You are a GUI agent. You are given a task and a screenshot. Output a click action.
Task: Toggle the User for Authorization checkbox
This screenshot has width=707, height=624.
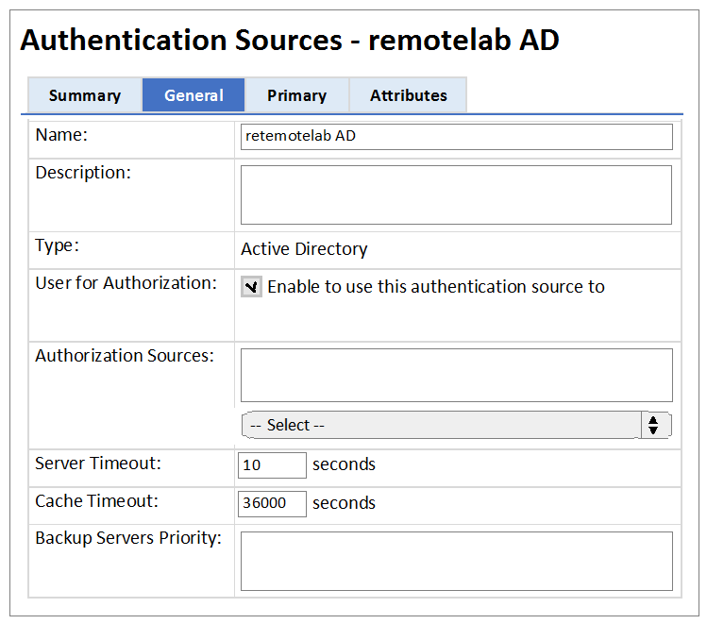click(x=251, y=287)
